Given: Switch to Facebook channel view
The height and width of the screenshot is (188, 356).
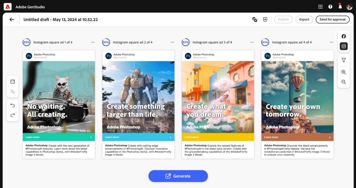Looking at the screenshot, I should coord(343,36).
